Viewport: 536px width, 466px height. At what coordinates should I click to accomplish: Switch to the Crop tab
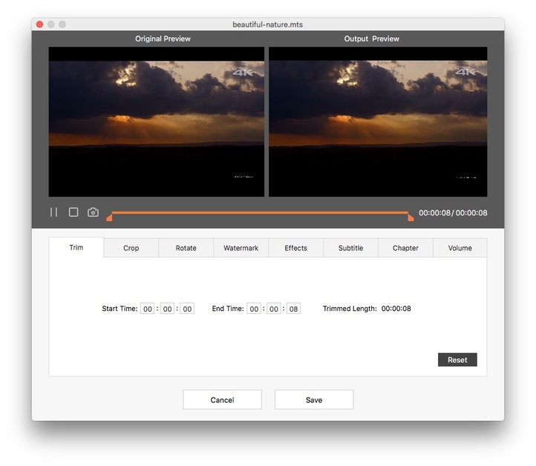point(131,248)
